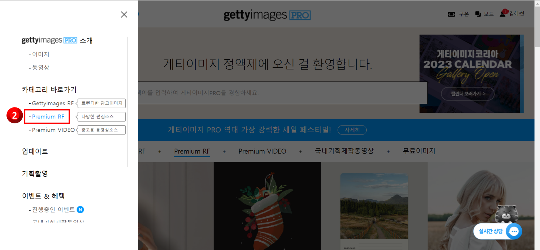The image size is (540, 250).
Task: Switch to the Premium VIDEO tab
Action: pos(262,151)
